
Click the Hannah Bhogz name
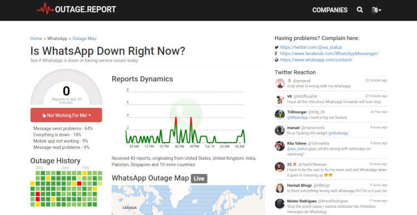[x=300, y=186]
